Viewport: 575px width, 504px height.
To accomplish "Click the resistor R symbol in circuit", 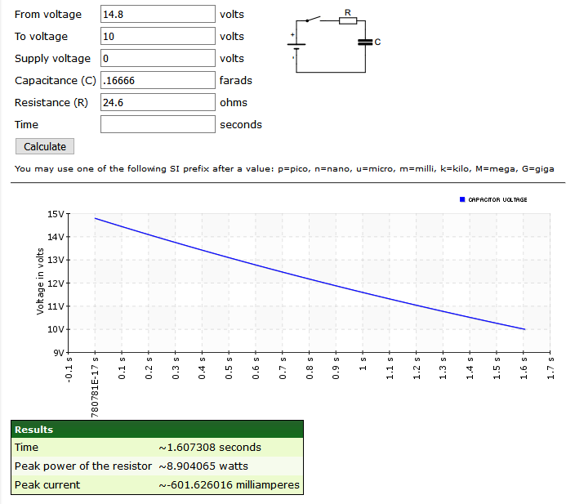I will (348, 21).
